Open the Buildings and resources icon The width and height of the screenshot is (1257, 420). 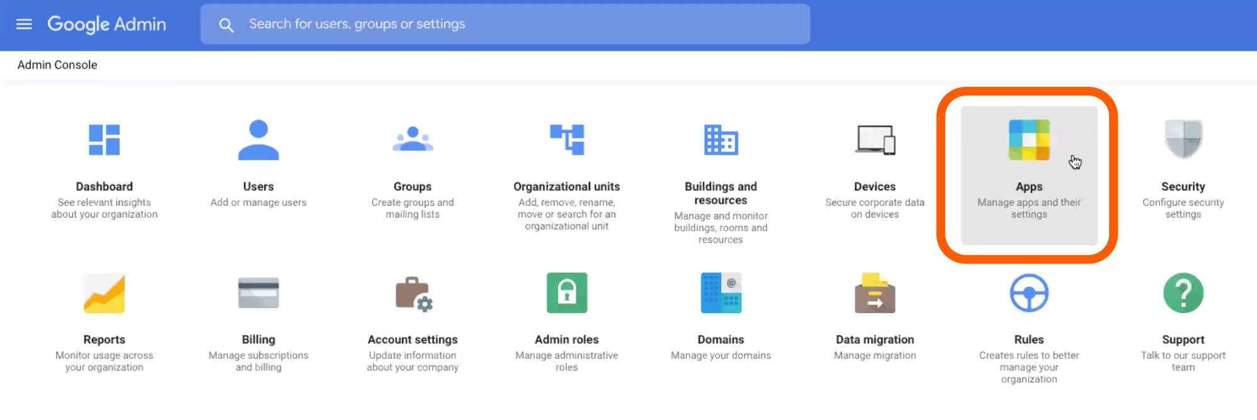[x=721, y=140]
